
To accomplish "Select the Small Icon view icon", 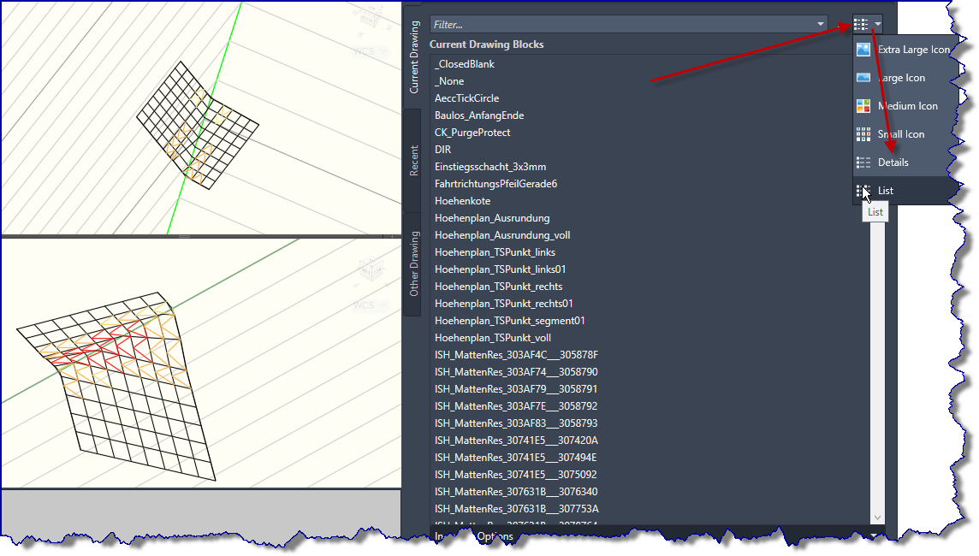I will 861,133.
